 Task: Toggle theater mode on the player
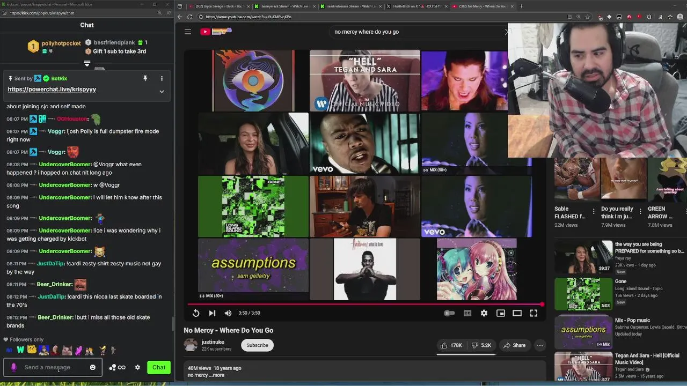point(517,313)
